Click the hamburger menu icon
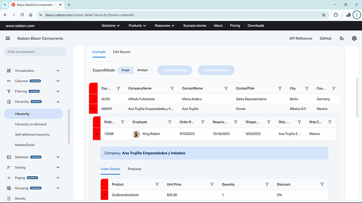This screenshot has width=362, height=203. tap(8, 38)
